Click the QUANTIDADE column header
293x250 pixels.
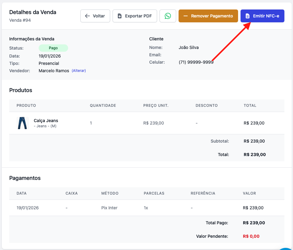click(x=103, y=106)
